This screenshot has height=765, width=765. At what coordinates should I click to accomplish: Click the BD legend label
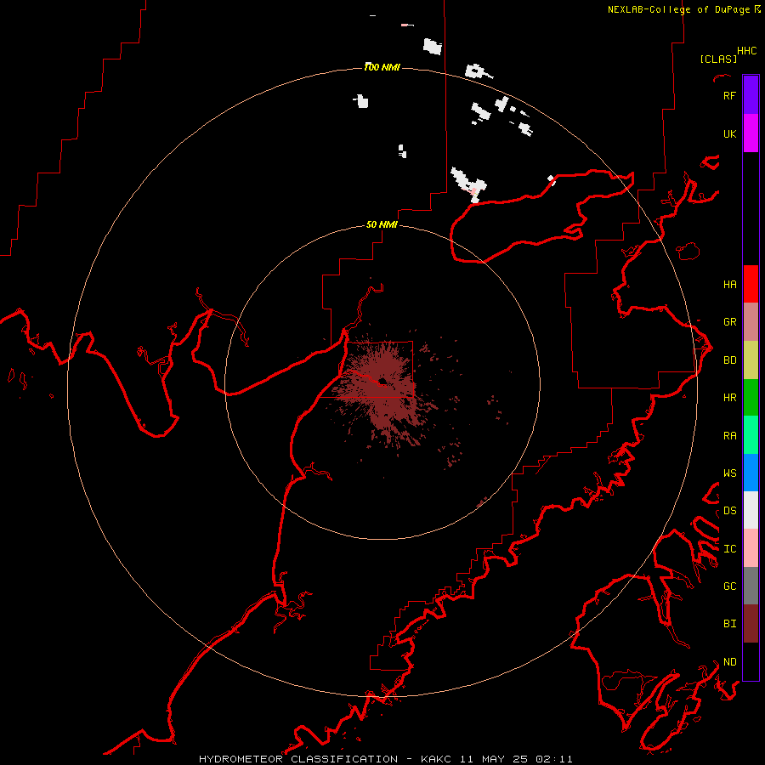click(729, 360)
